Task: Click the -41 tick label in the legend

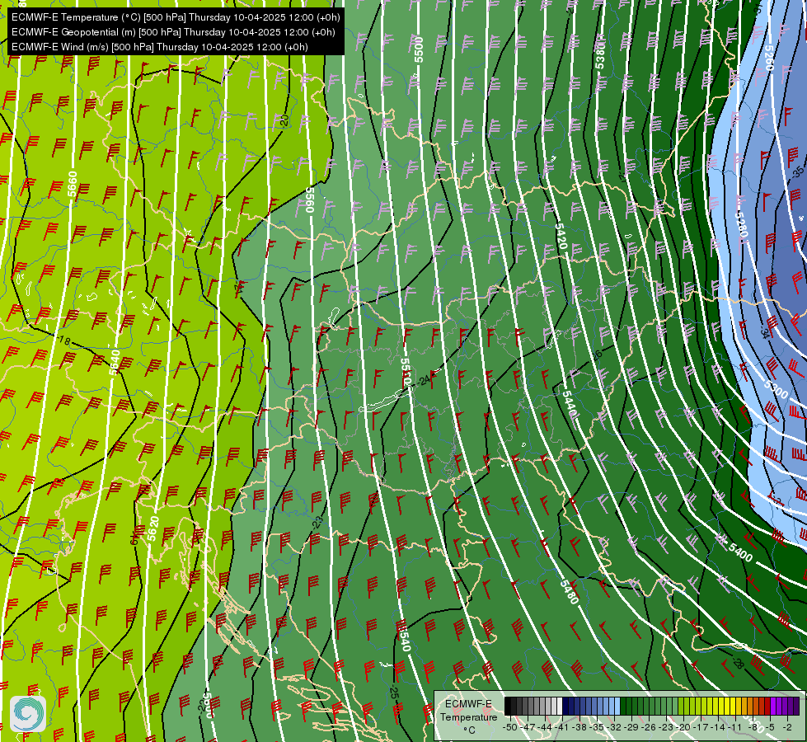Action: pyautogui.click(x=562, y=726)
